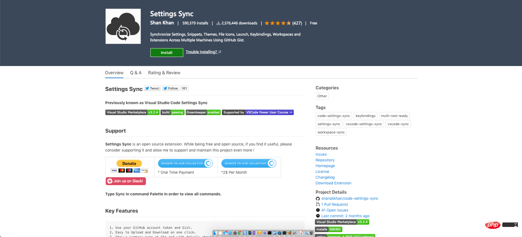Open the VSCode Power User Course badge

coord(258,112)
